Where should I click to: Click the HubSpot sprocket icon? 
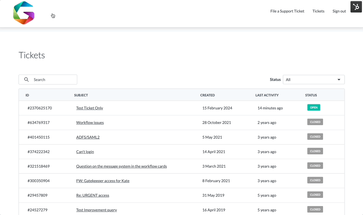(x=356, y=7)
